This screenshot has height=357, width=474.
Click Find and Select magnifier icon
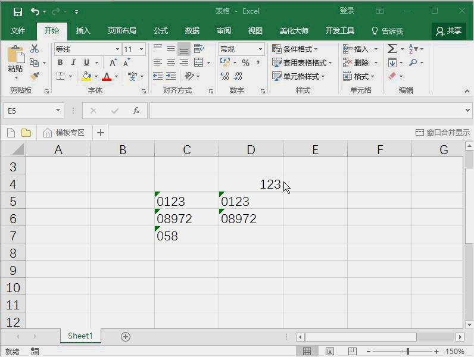click(413, 62)
